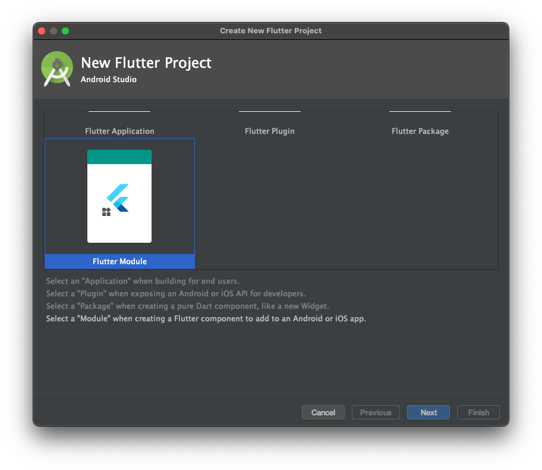Select the Flutter Module project thumbnail
The image size is (542, 470).
[x=119, y=196]
